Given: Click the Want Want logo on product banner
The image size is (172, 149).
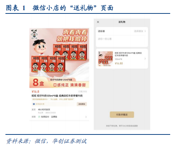Looking at the screenshot, I should pyautogui.click(x=34, y=34).
